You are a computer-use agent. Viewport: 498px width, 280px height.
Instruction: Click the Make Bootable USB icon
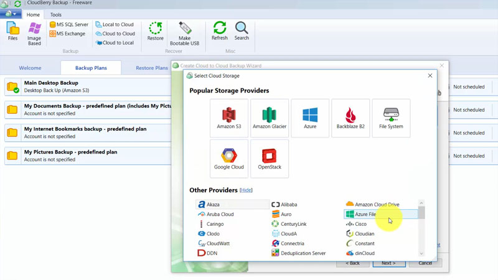pyautogui.click(x=184, y=32)
